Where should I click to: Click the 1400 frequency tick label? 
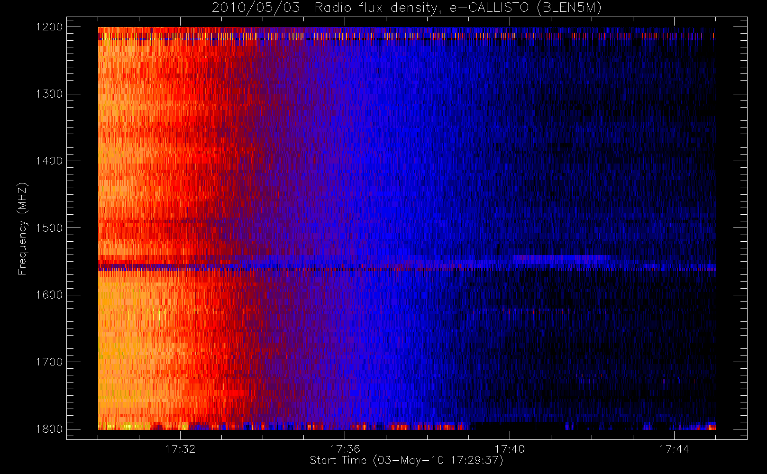tap(49, 161)
